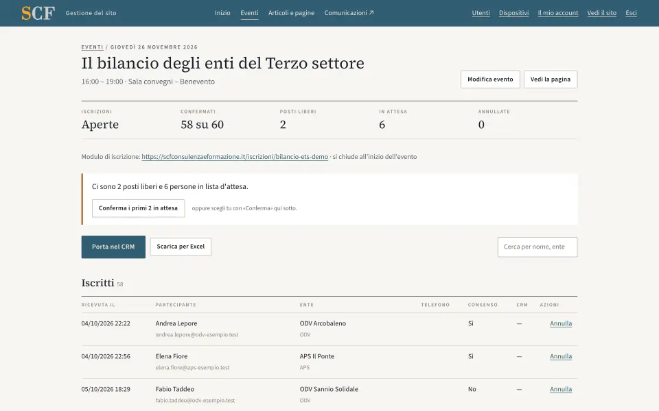Go to Il mio account
This screenshot has height=411, width=659.
click(x=557, y=13)
